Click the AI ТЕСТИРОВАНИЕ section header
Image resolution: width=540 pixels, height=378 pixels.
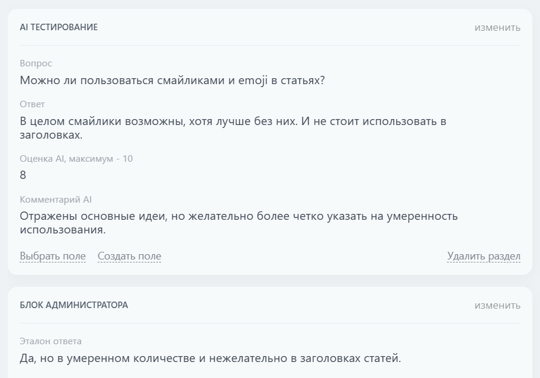click(x=59, y=27)
